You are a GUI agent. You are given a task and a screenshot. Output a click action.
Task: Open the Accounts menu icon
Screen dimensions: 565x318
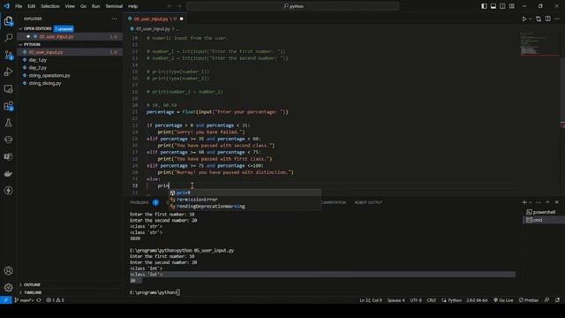pyautogui.click(x=8, y=270)
